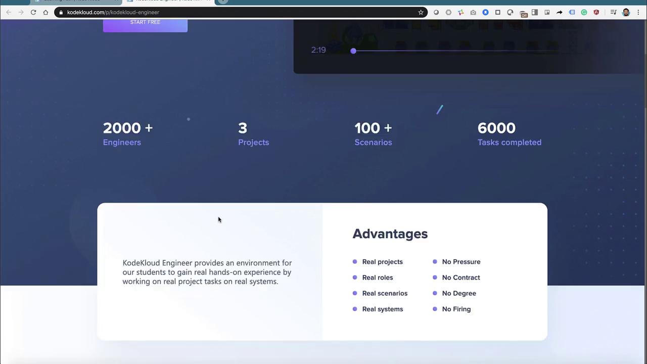
Task: Click the gray hexagon extension icon
Action: [x=448, y=12]
